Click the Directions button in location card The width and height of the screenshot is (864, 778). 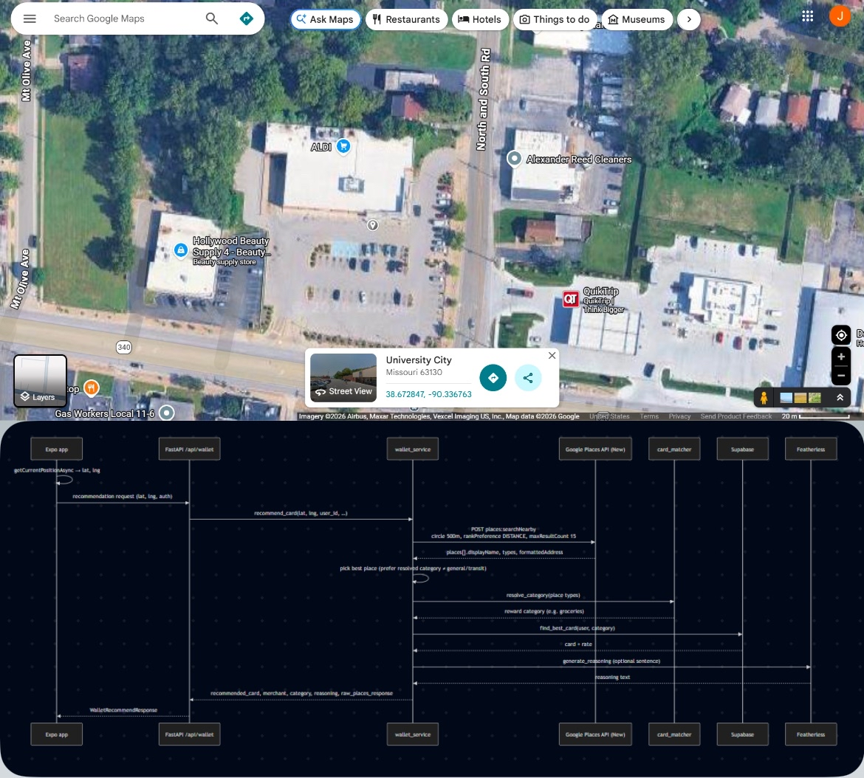(493, 378)
